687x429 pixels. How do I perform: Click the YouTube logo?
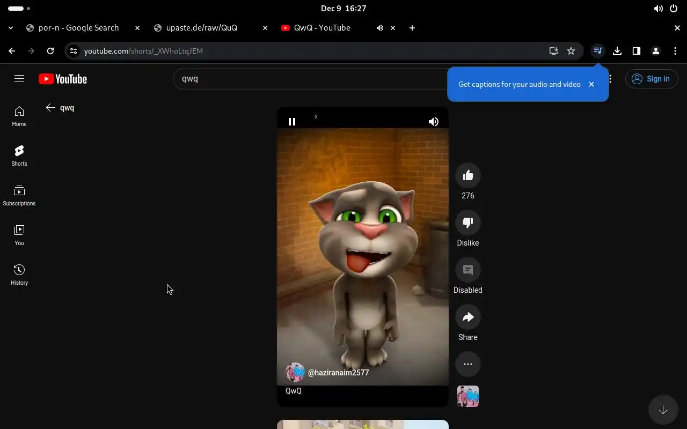[63, 79]
